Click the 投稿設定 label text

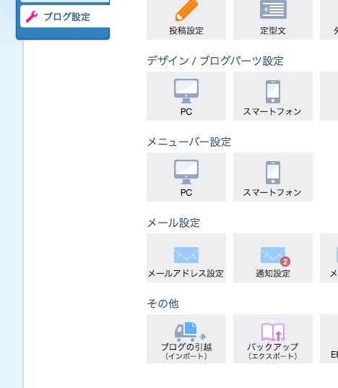pyautogui.click(x=186, y=30)
